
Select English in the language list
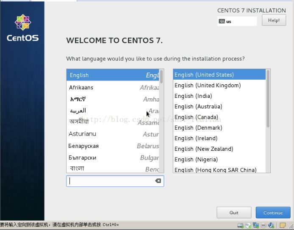click(x=113, y=75)
